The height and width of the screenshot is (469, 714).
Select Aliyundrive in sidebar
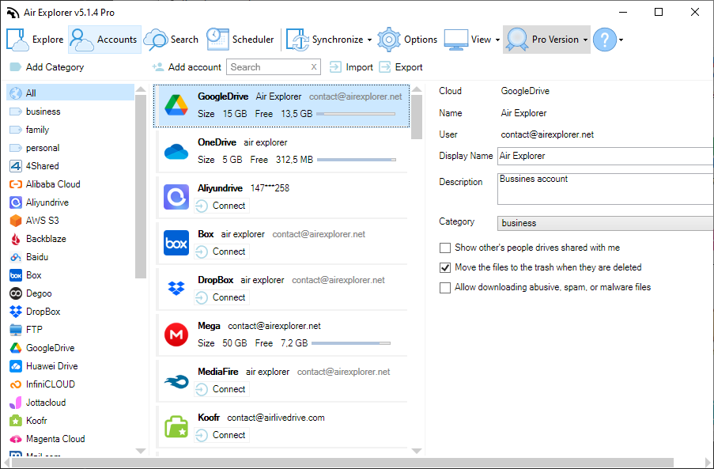point(70,202)
